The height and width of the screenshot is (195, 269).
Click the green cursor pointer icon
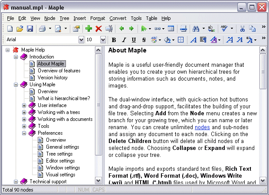coord(144,29)
